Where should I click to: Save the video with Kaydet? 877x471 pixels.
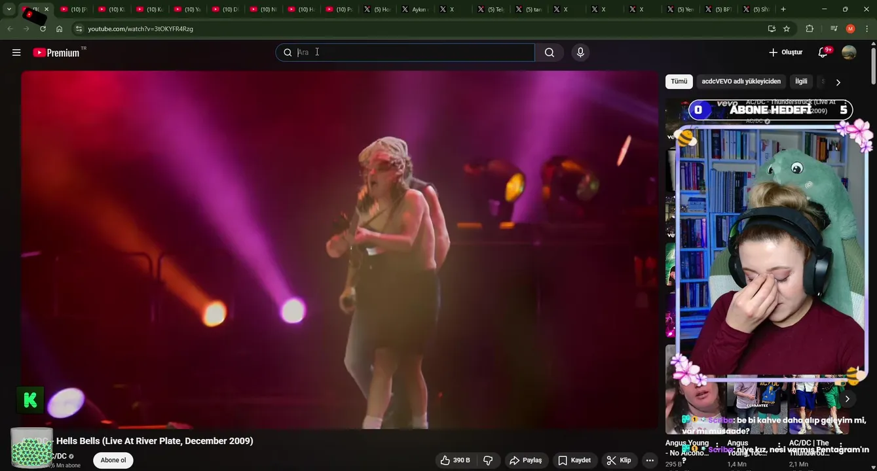pos(574,461)
